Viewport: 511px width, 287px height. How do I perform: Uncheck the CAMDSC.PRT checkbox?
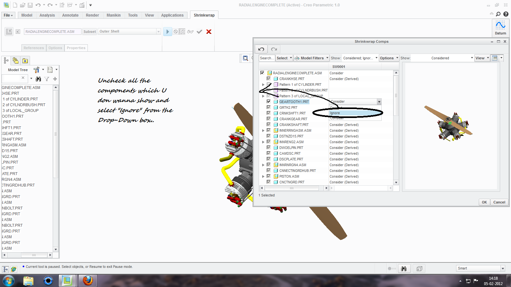click(x=269, y=153)
